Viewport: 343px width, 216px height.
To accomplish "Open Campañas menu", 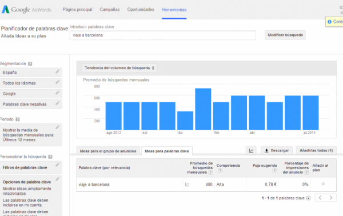I will 110,9.
